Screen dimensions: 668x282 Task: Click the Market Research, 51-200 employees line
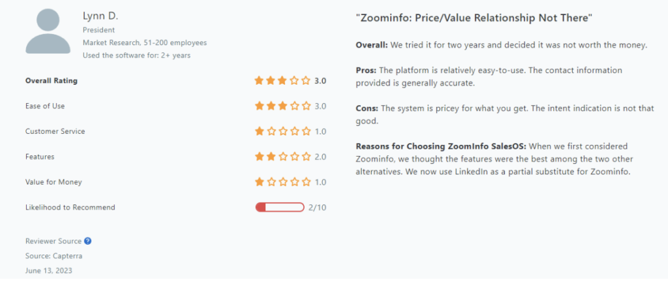click(145, 42)
